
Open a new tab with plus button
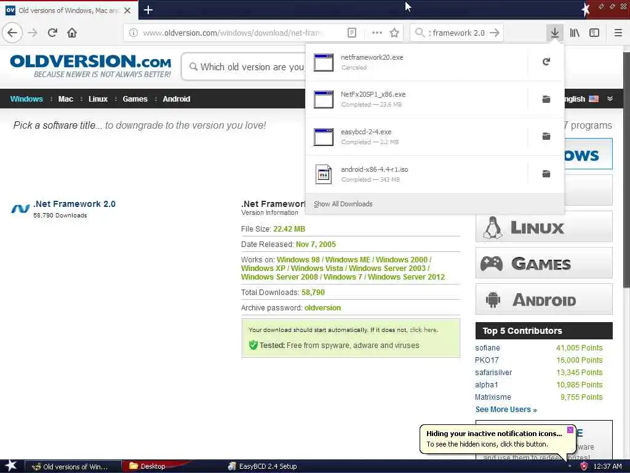(x=148, y=10)
